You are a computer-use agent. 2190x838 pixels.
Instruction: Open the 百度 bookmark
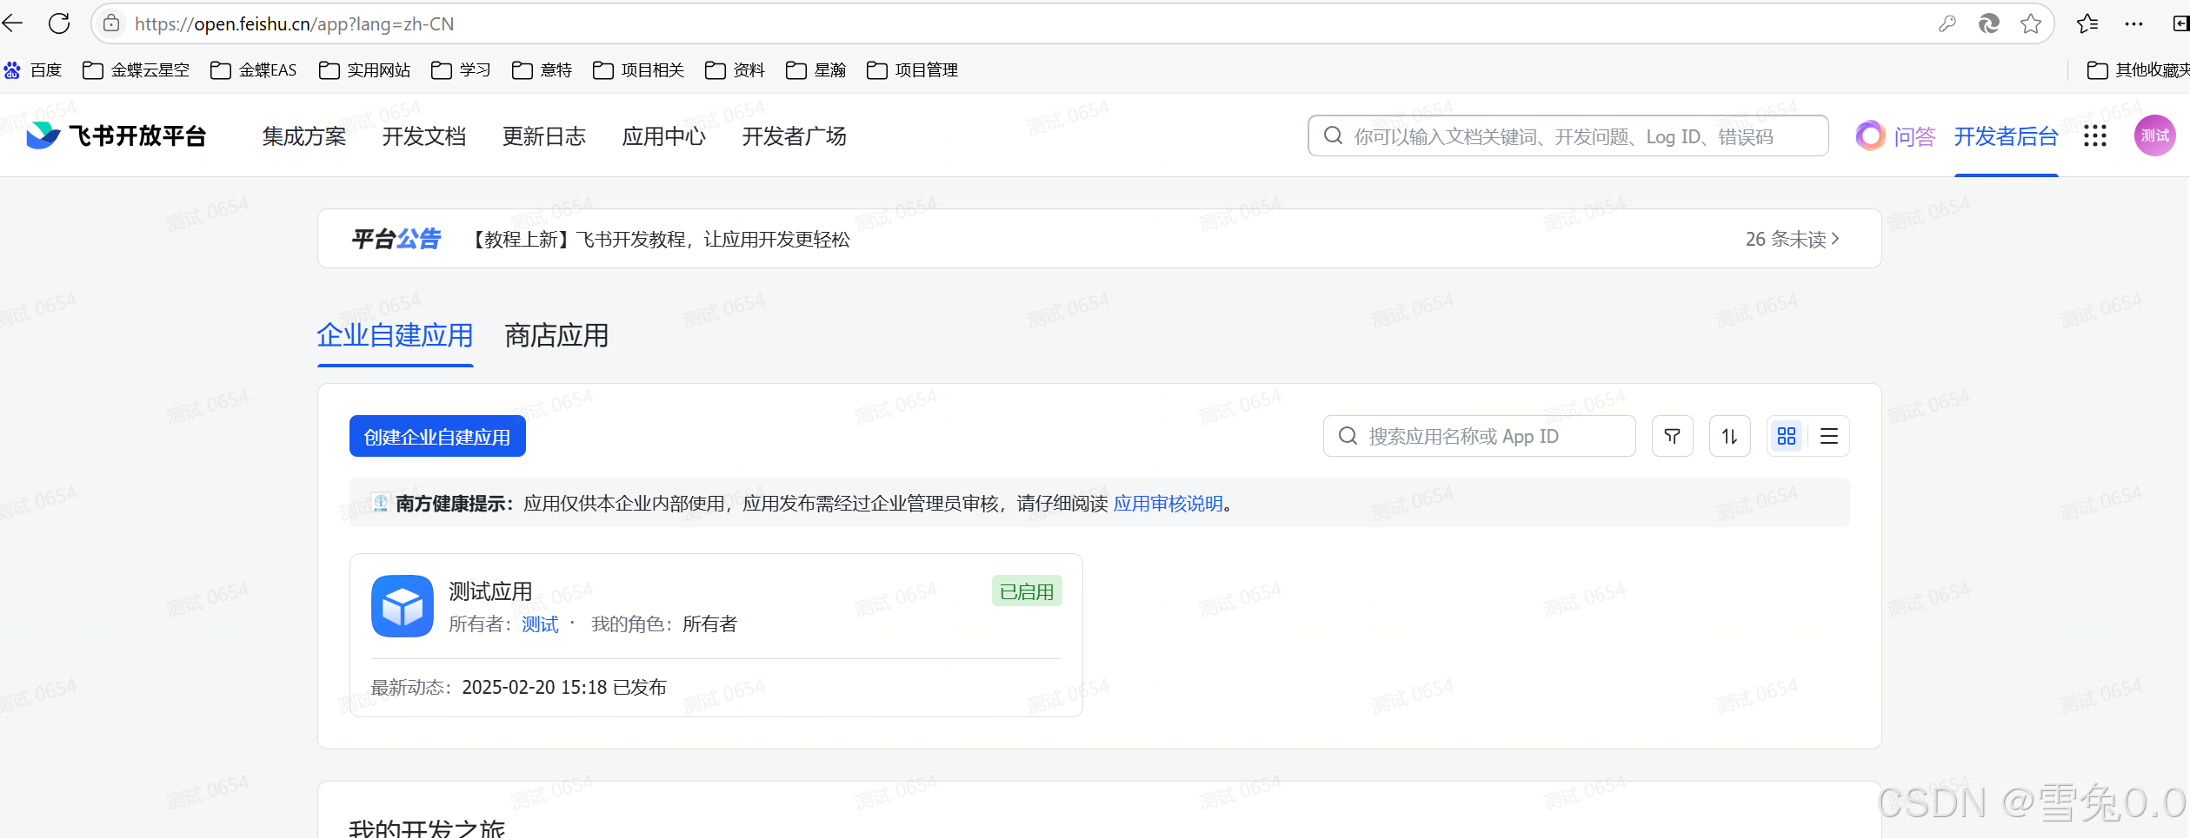(33, 70)
